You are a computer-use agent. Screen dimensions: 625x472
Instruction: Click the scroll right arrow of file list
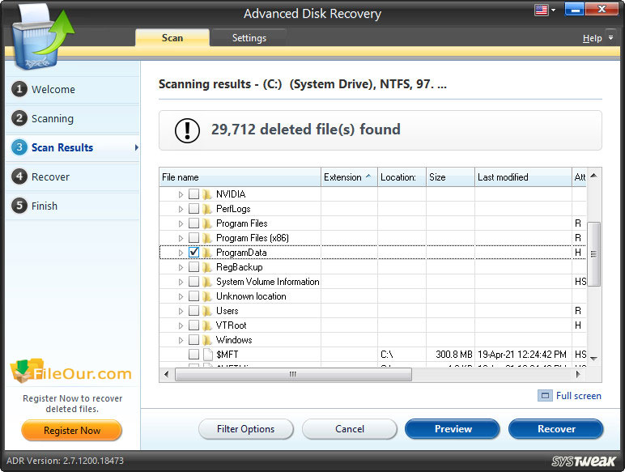tap(578, 374)
